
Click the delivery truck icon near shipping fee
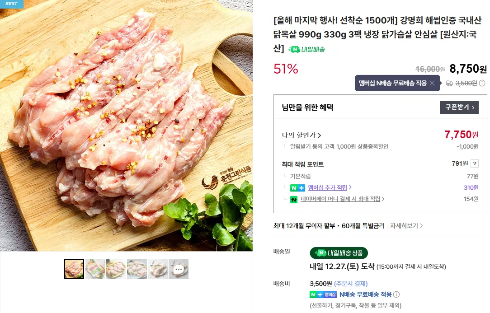[x=449, y=83]
